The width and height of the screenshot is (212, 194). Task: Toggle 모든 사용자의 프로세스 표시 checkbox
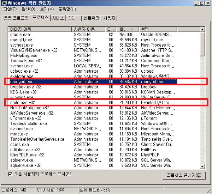(x=10, y=174)
